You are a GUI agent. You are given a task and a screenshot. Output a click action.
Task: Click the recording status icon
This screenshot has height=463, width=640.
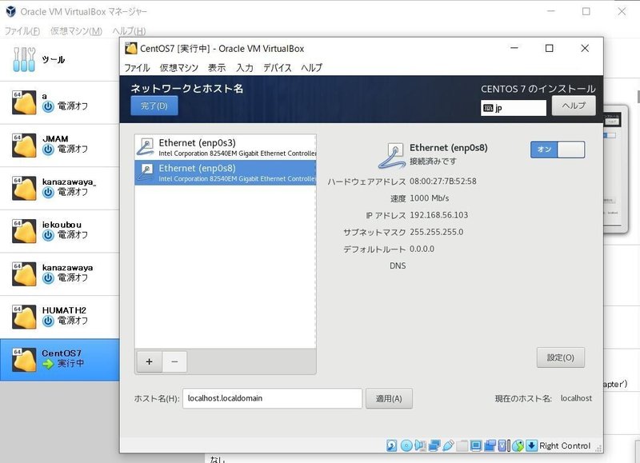point(490,445)
